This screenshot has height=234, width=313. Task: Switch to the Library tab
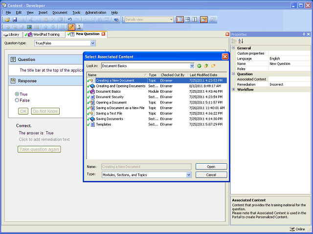(12, 35)
